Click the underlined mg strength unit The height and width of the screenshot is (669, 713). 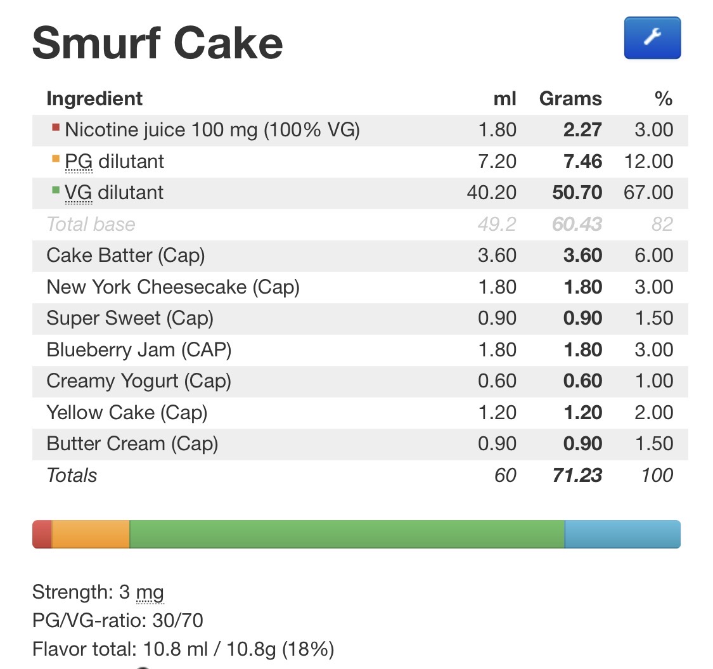pyautogui.click(x=150, y=593)
